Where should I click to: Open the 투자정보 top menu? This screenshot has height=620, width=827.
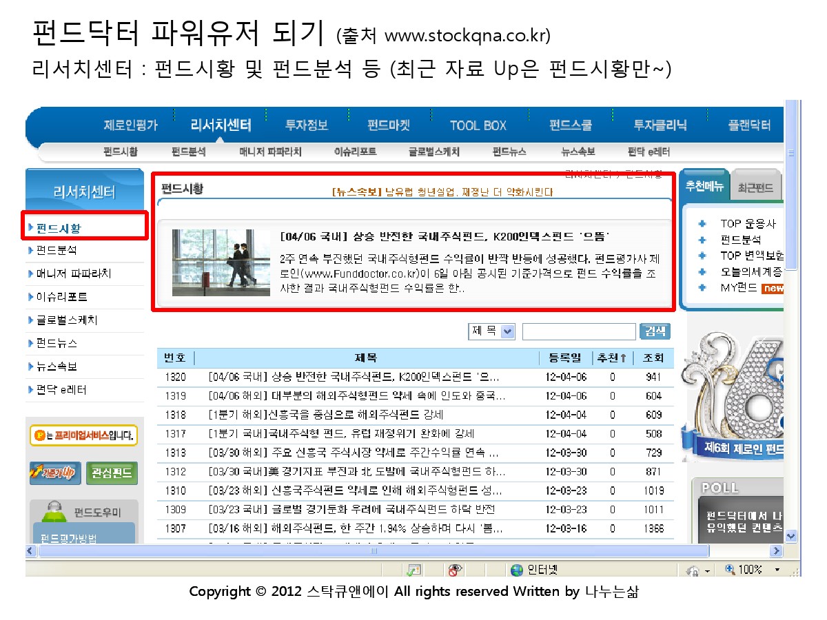[x=307, y=125]
